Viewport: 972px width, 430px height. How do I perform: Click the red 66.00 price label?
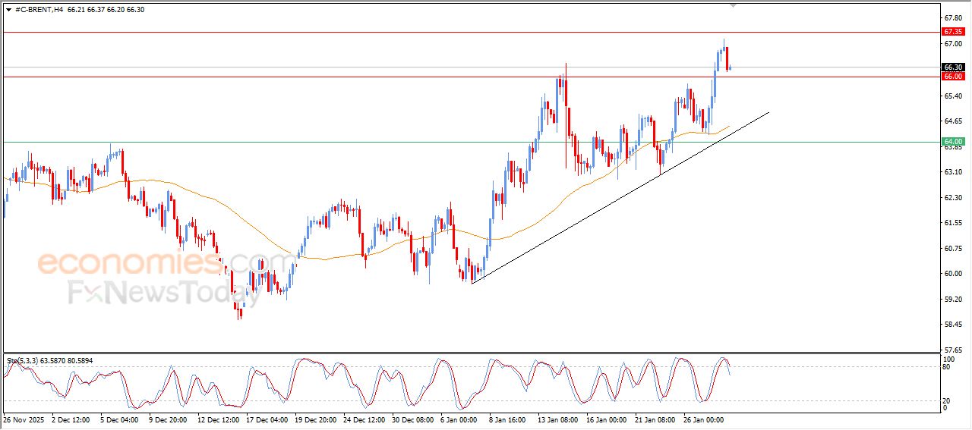tap(952, 77)
